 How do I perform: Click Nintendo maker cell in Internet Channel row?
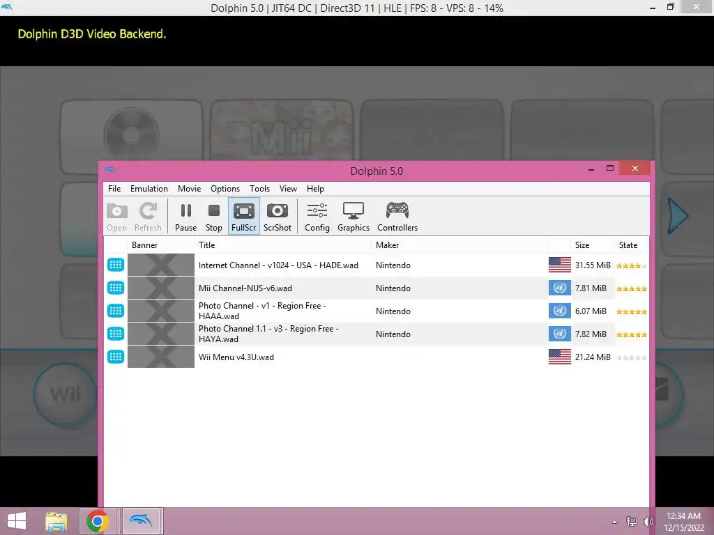[x=393, y=265]
